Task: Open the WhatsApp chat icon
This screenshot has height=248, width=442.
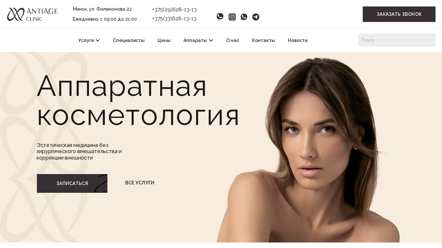Action: pos(244,17)
